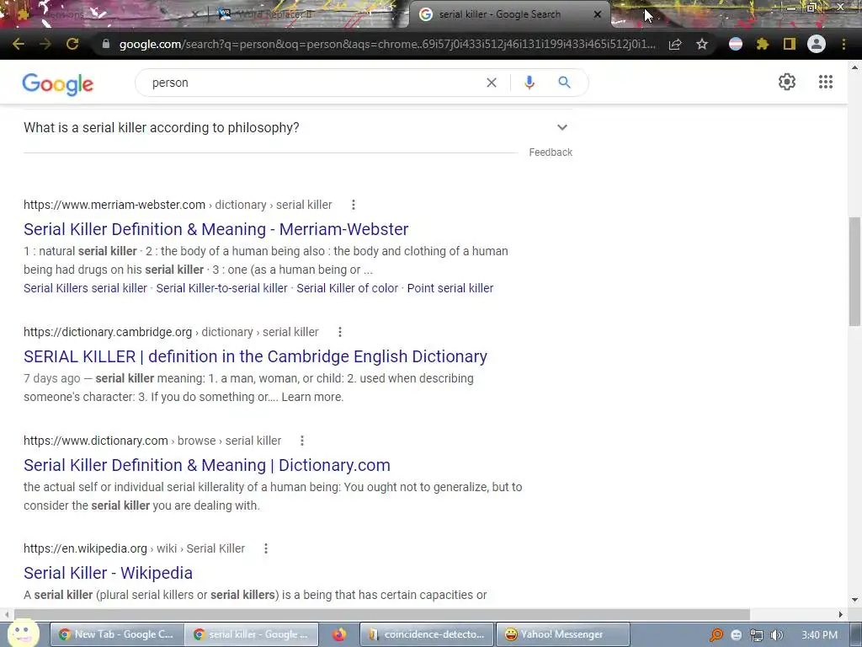Open Merriam-Webster Serial Killer Definition result

point(216,229)
